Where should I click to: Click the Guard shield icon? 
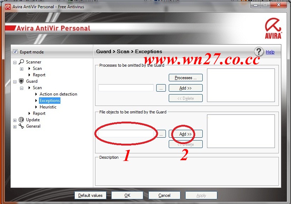(21, 81)
